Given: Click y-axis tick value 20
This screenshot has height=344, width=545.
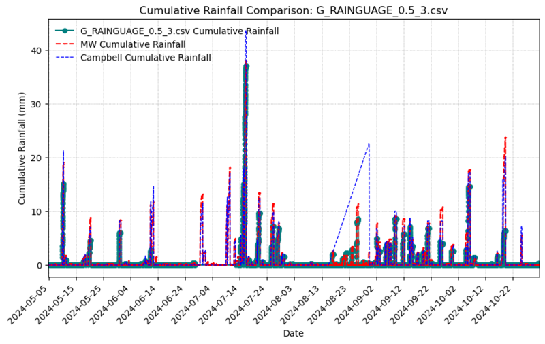Looking at the screenshot, I should click(x=37, y=158).
